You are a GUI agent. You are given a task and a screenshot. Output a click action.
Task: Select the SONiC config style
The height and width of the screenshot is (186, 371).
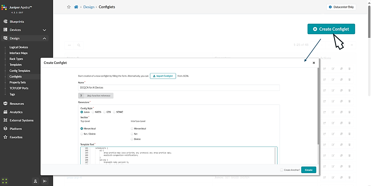114,112
